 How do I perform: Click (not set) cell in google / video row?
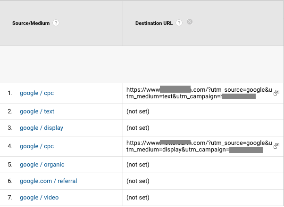click(x=138, y=198)
